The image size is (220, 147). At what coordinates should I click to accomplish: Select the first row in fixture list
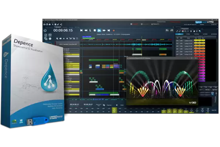point(187,41)
